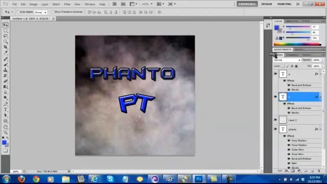Select the Lasso tool
Image resolution: width=327 pixels, height=184 pixels.
(x=6, y=36)
